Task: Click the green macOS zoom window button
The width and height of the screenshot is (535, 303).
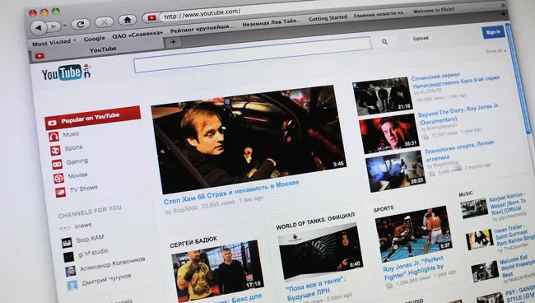Action: [56, 12]
